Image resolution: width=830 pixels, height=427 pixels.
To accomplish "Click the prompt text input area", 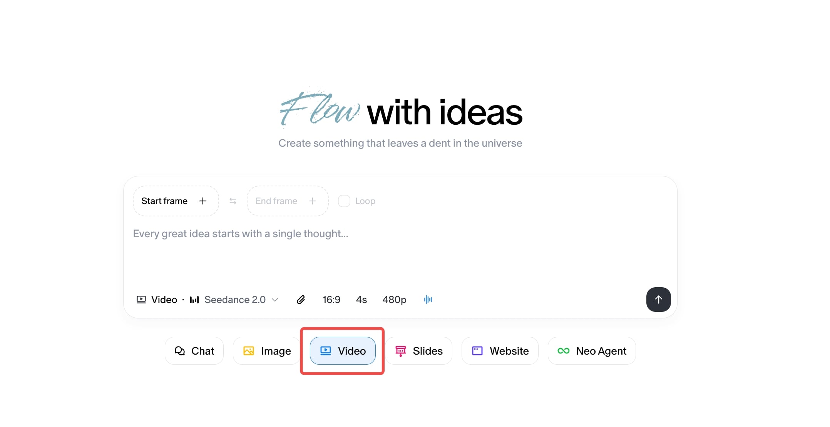I will 385,250.
